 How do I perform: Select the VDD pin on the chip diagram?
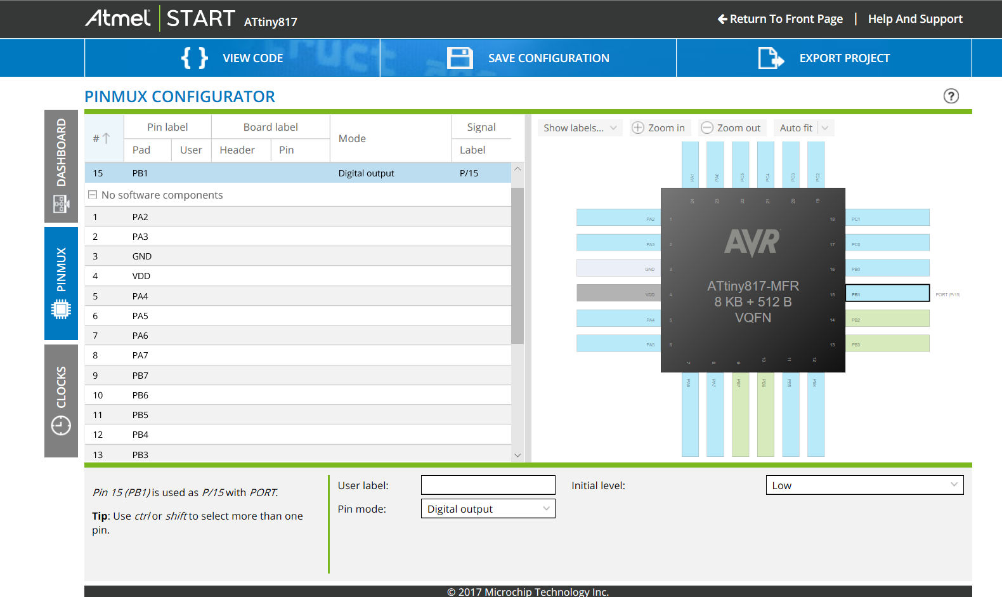click(618, 293)
